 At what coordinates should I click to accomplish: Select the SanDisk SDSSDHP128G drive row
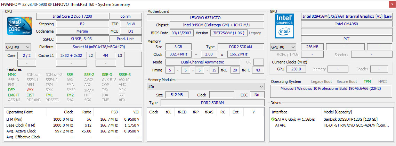click(x=332, y=119)
